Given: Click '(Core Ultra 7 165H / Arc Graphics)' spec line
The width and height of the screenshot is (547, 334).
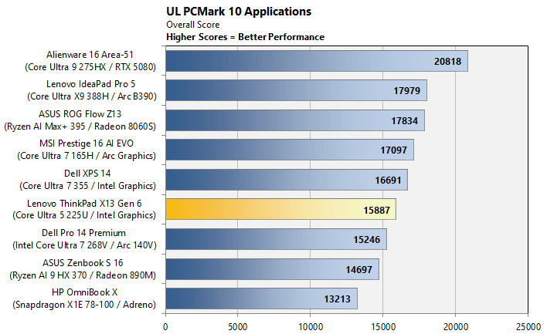Looking at the screenshot, I should click(87, 156).
